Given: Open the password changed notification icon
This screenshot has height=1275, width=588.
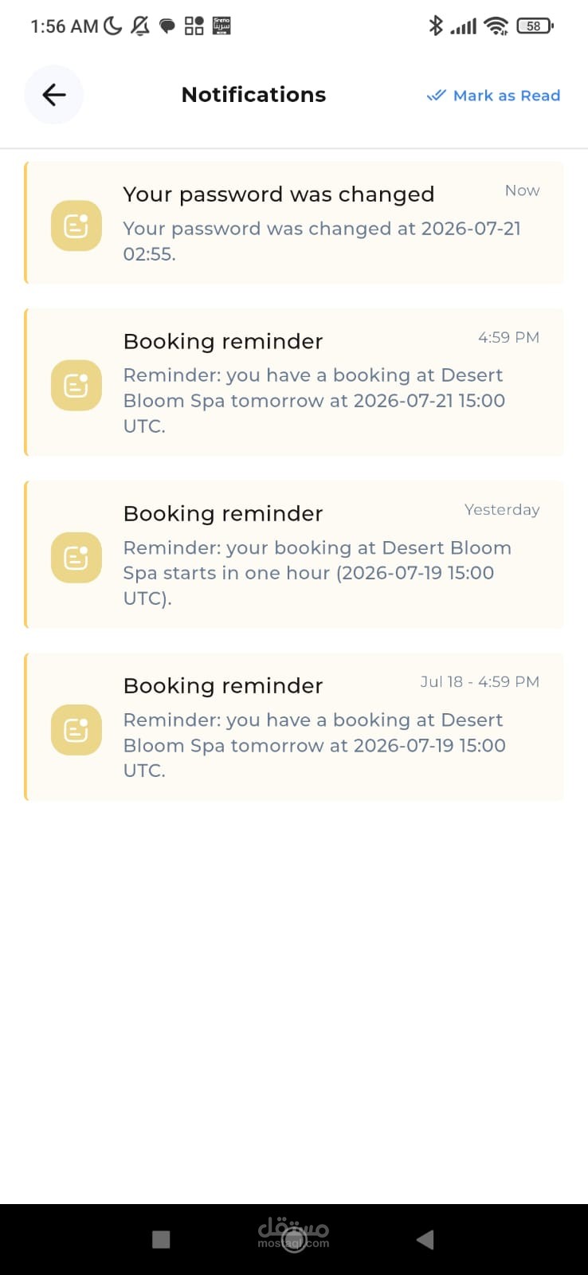Looking at the screenshot, I should (x=76, y=226).
